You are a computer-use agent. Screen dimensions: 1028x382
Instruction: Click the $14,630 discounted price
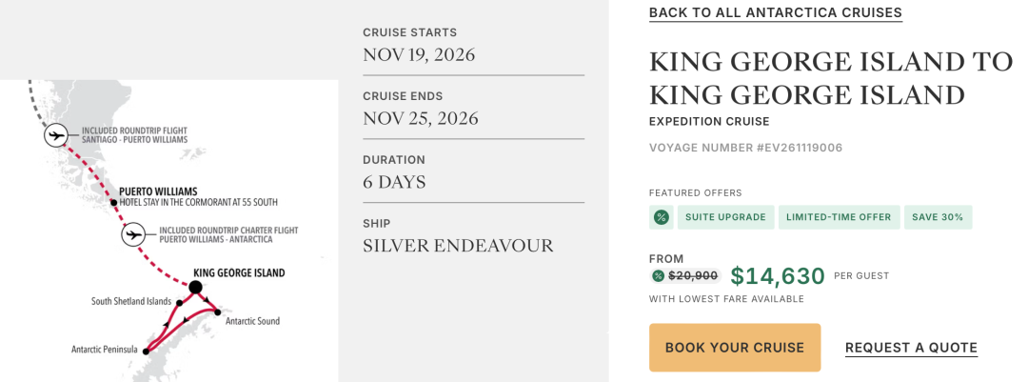(x=778, y=276)
